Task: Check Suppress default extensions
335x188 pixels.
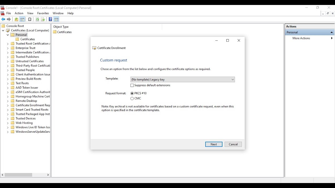Action: pos(132,85)
